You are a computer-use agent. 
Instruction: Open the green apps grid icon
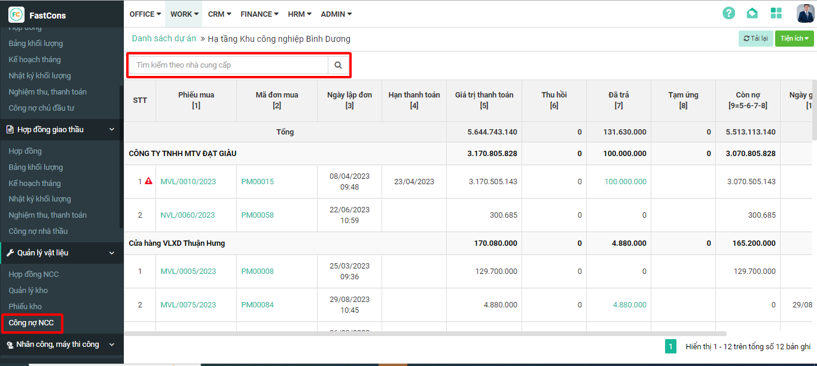[x=776, y=13]
